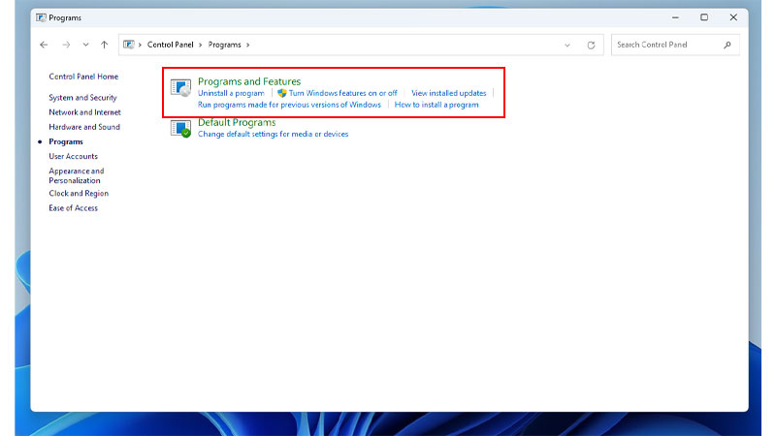This screenshot has width=776, height=436.
Task: Select Programs in the left sidebar
Action: pyautogui.click(x=66, y=141)
